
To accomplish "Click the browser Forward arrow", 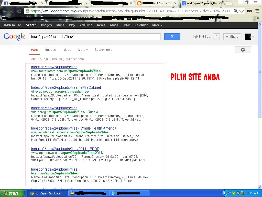I will tap(12, 11).
